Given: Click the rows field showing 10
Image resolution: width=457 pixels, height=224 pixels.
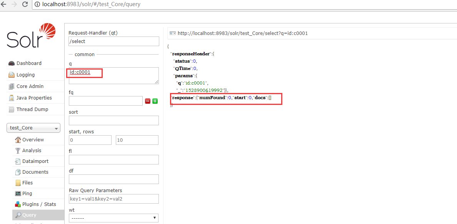Looking at the screenshot, I should [x=137, y=140].
